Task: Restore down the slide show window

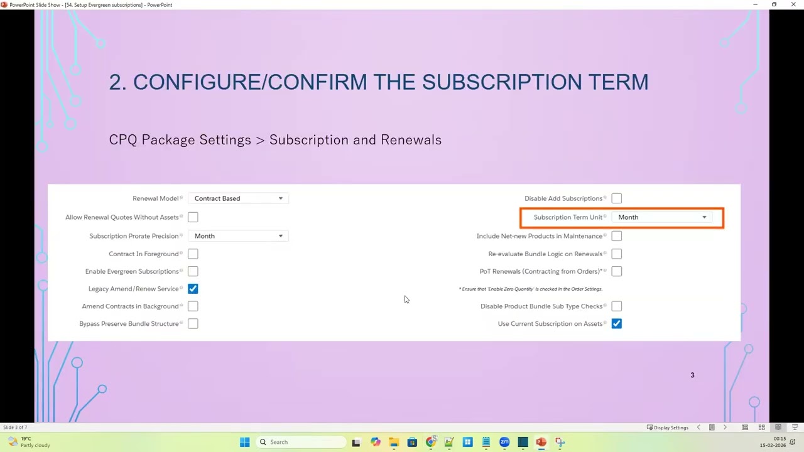Action: pos(774,4)
